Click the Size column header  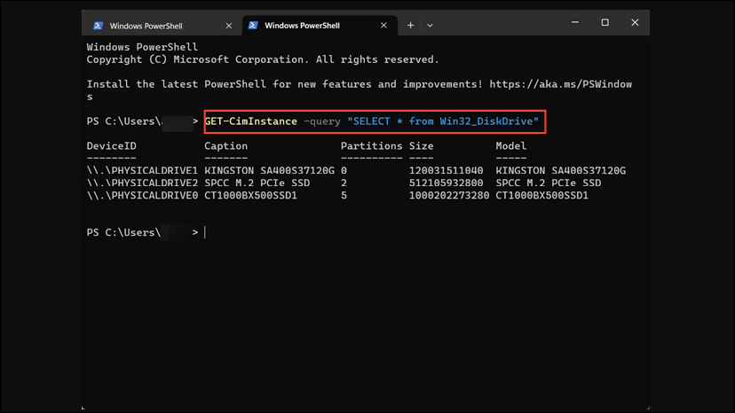(421, 146)
